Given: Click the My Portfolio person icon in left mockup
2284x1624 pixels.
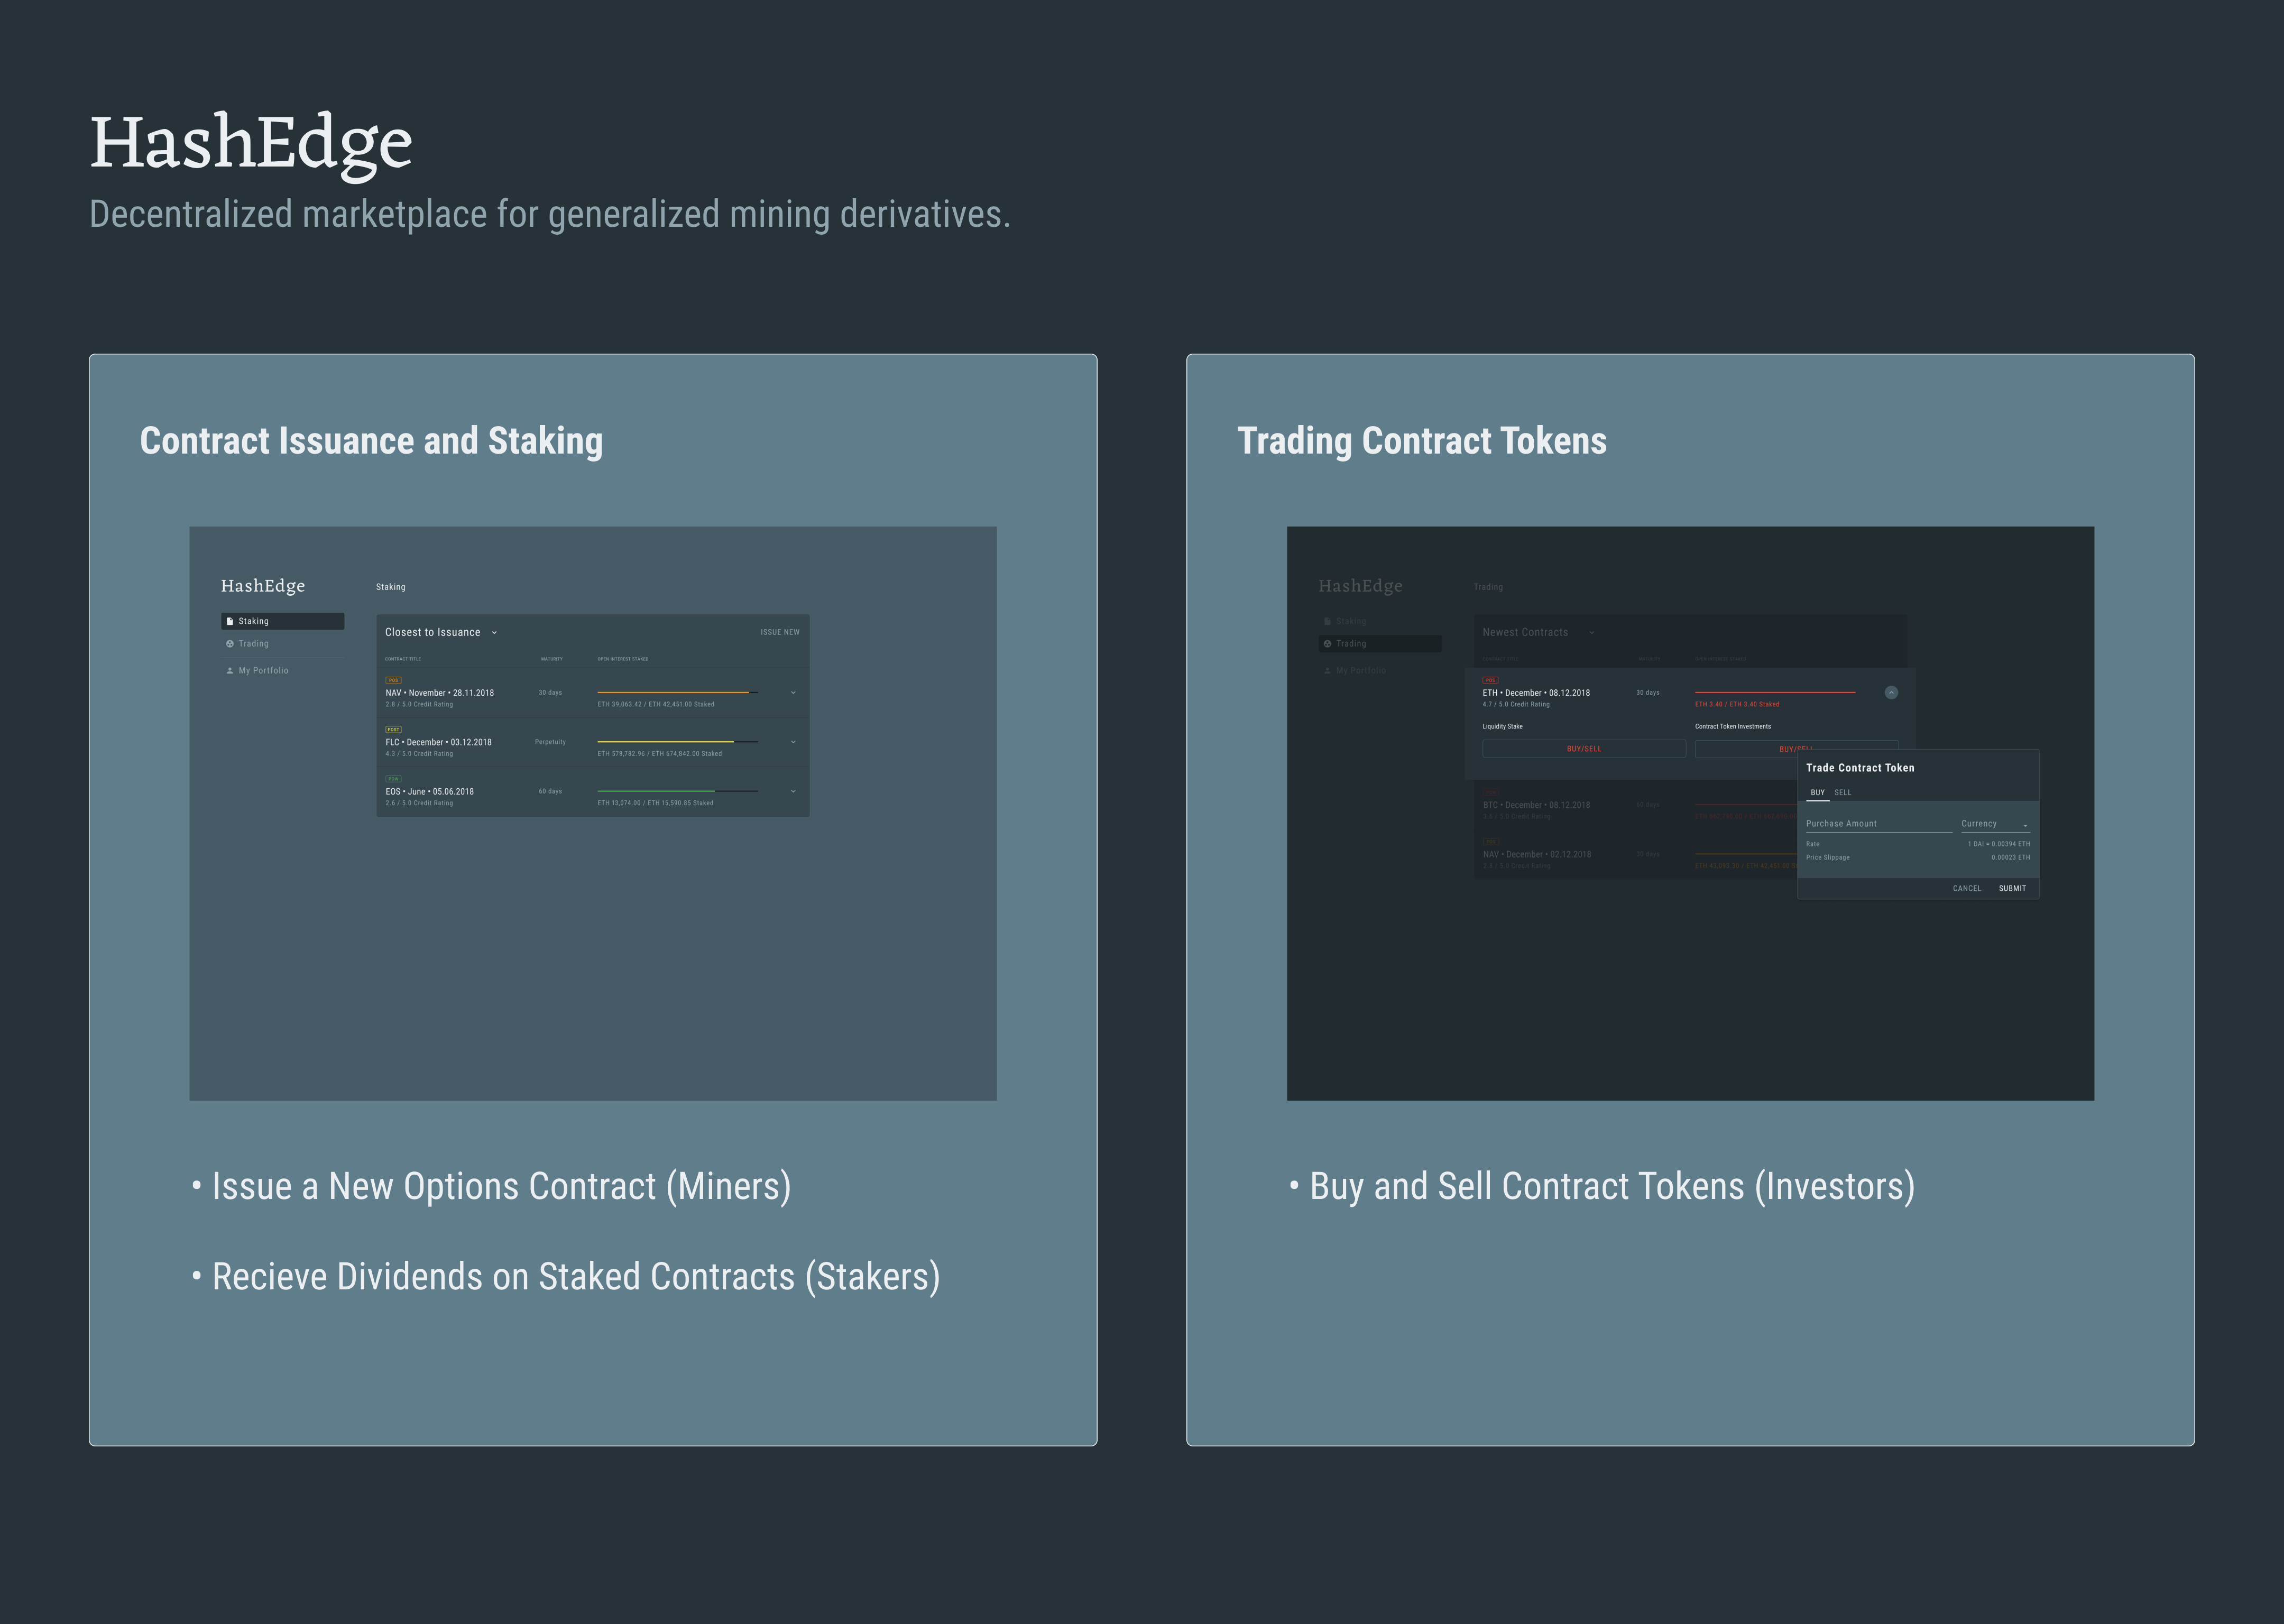Looking at the screenshot, I should (x=230, y=671).
